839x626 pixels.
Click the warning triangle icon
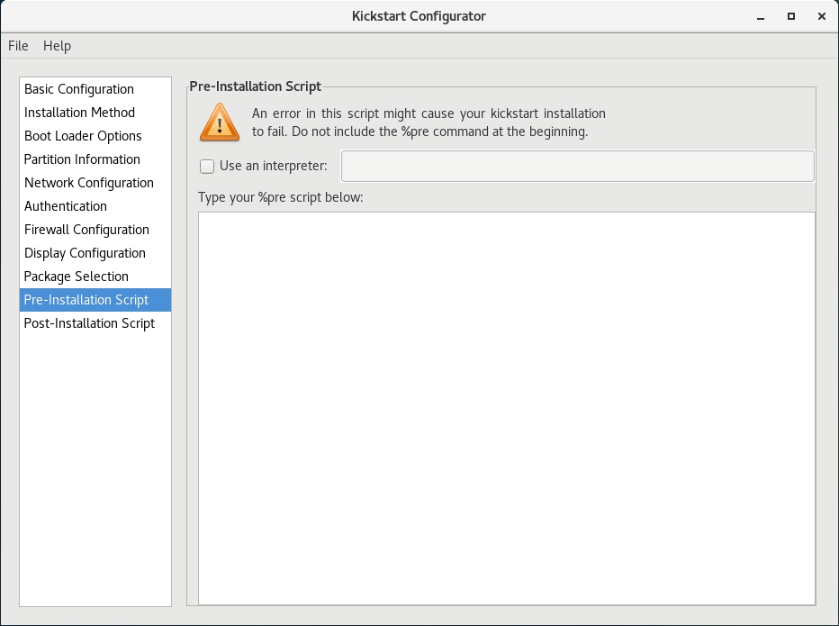click(x=219, y=122)
